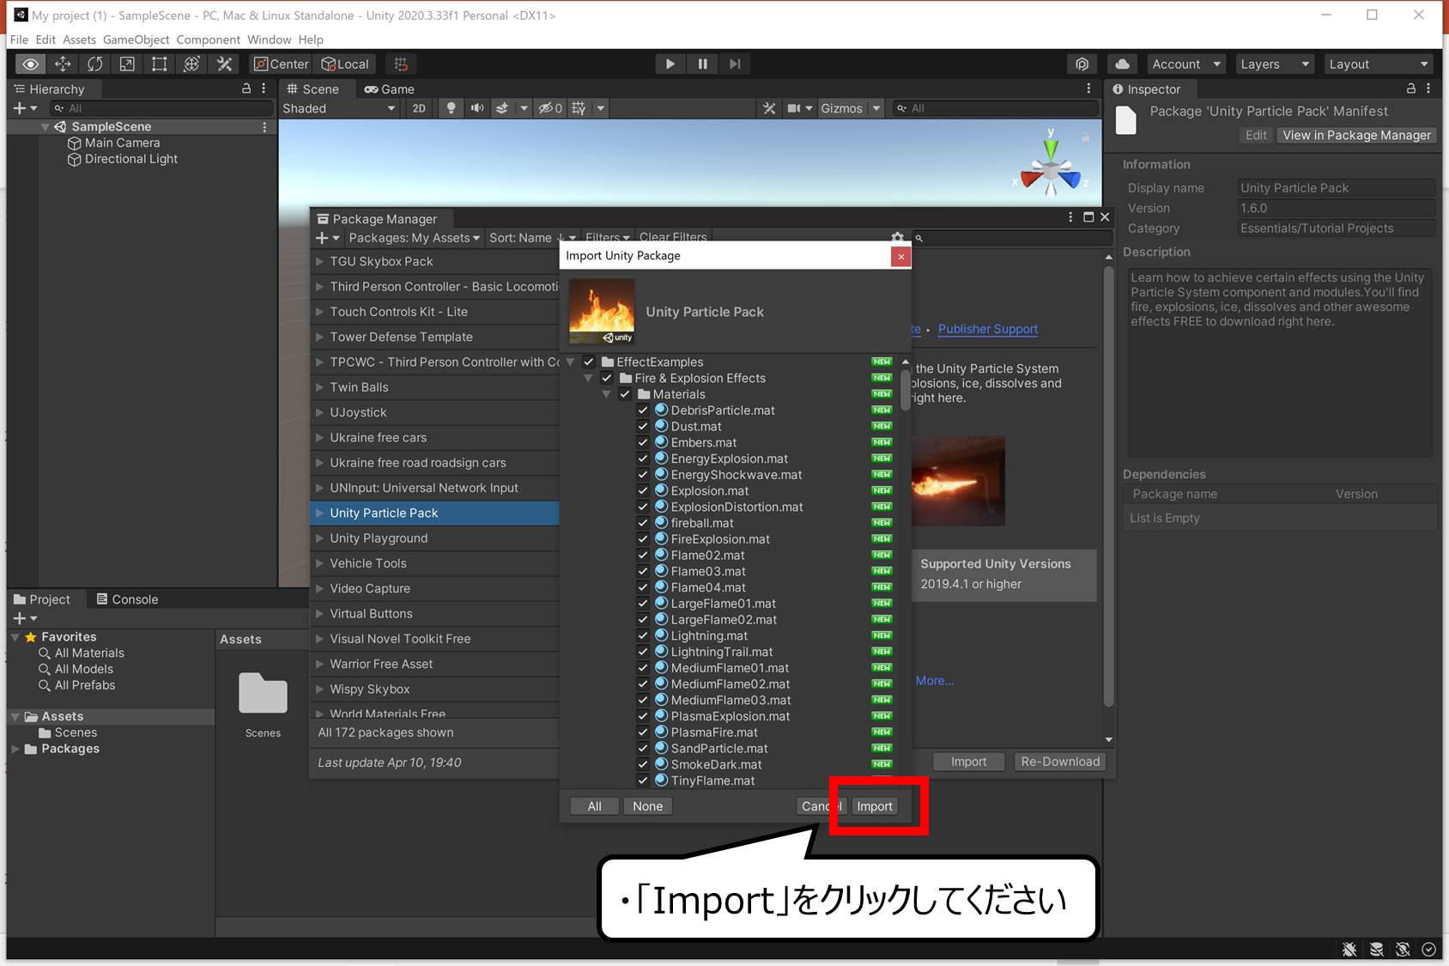The height and width of the screenshot is (966, 1449).
Task: Open the Layers dropdown
Action: (x=1275, y=64)
